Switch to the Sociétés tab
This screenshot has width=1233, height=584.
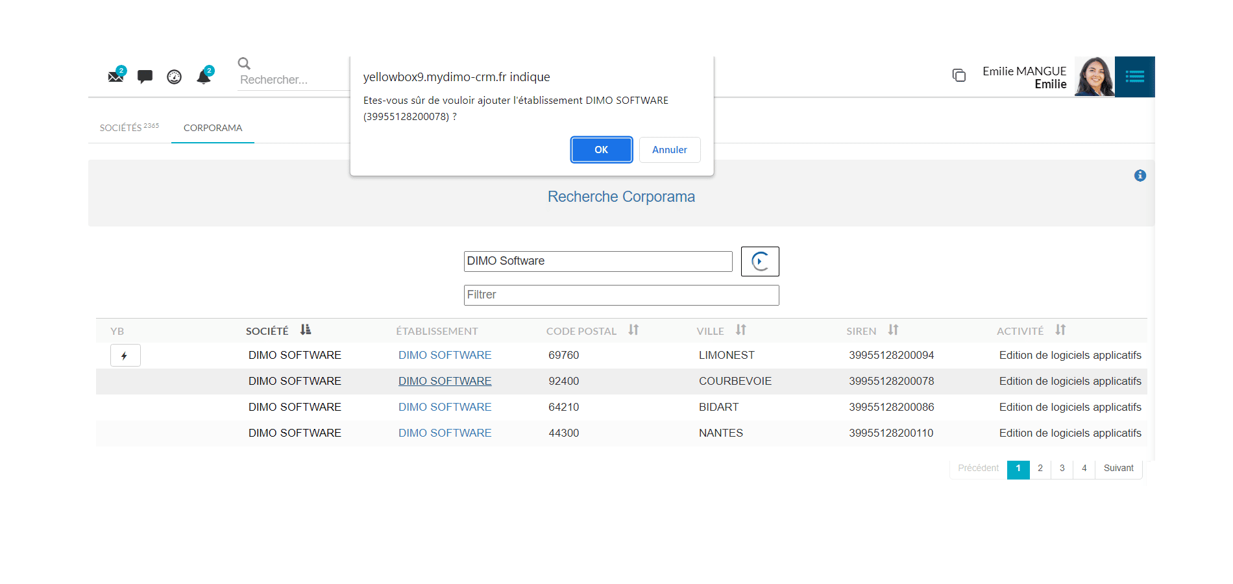pyautogui.click(x=129, y=128)
